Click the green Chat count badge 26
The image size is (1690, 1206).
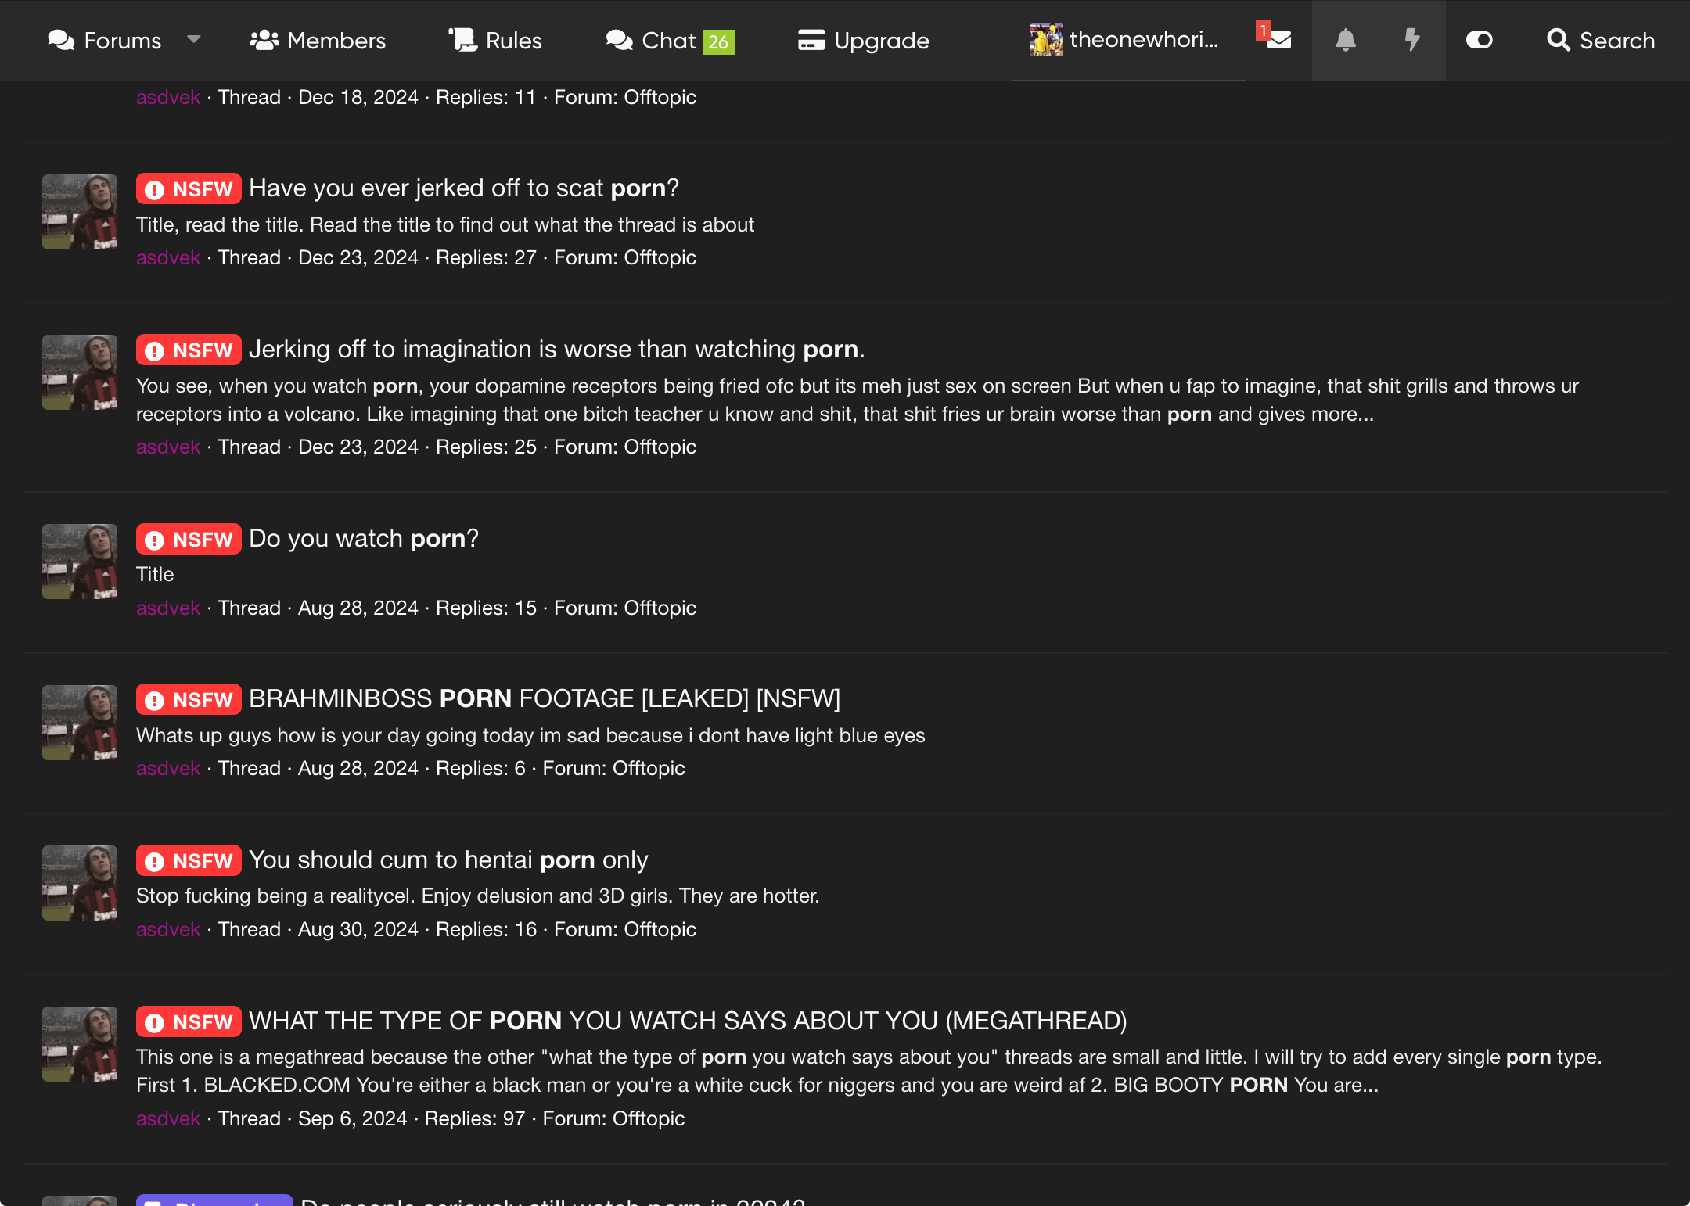tap(717, 41)
